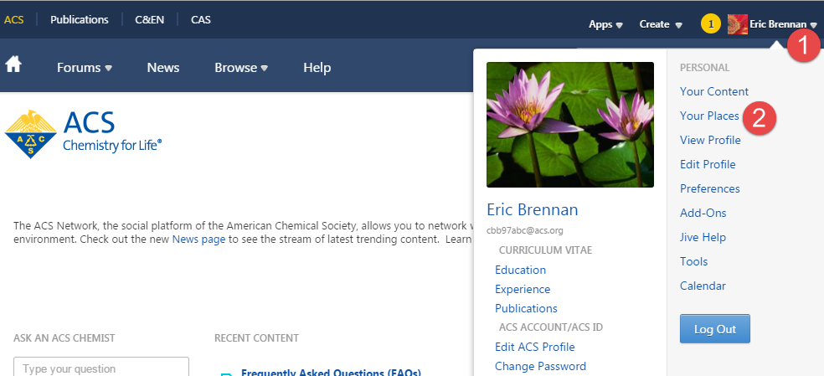Viewport: 824px width, 376px height.
Task: Click Edit Profile in the menu
Action: [x=708, y=164]
